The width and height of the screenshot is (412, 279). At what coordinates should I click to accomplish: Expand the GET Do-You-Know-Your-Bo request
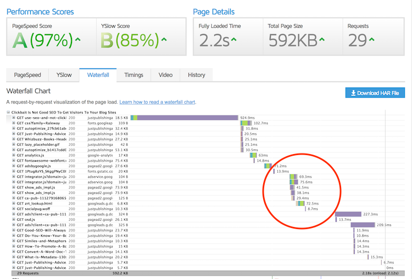tap(14, 236)
